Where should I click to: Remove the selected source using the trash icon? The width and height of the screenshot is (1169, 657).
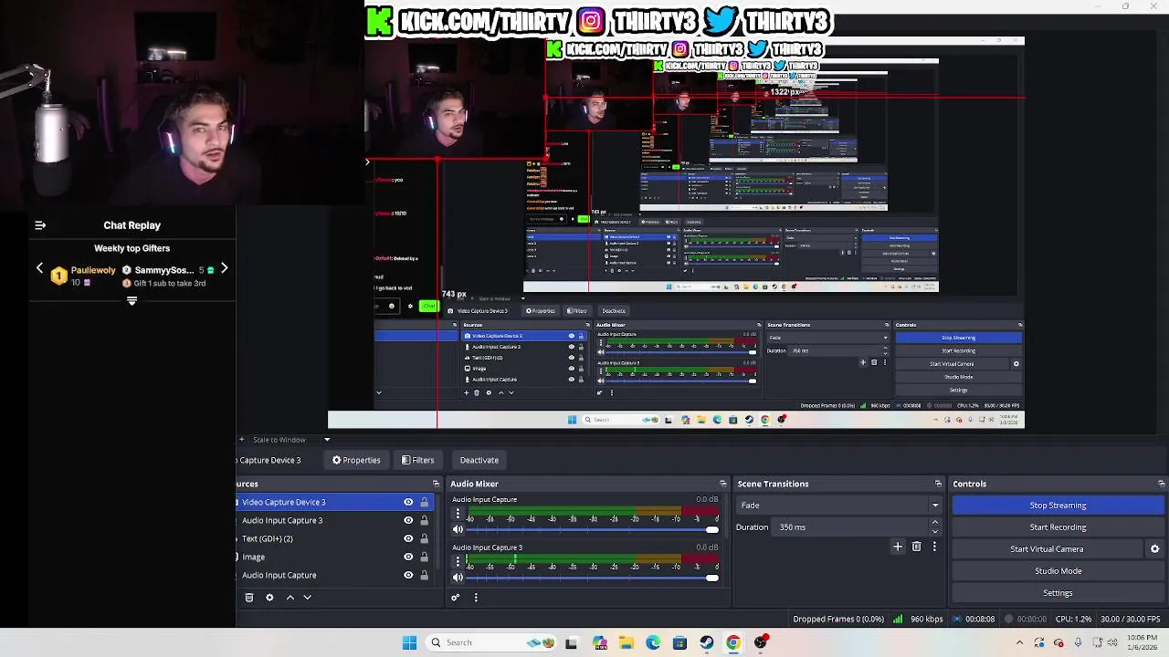(x=249, y=598)
